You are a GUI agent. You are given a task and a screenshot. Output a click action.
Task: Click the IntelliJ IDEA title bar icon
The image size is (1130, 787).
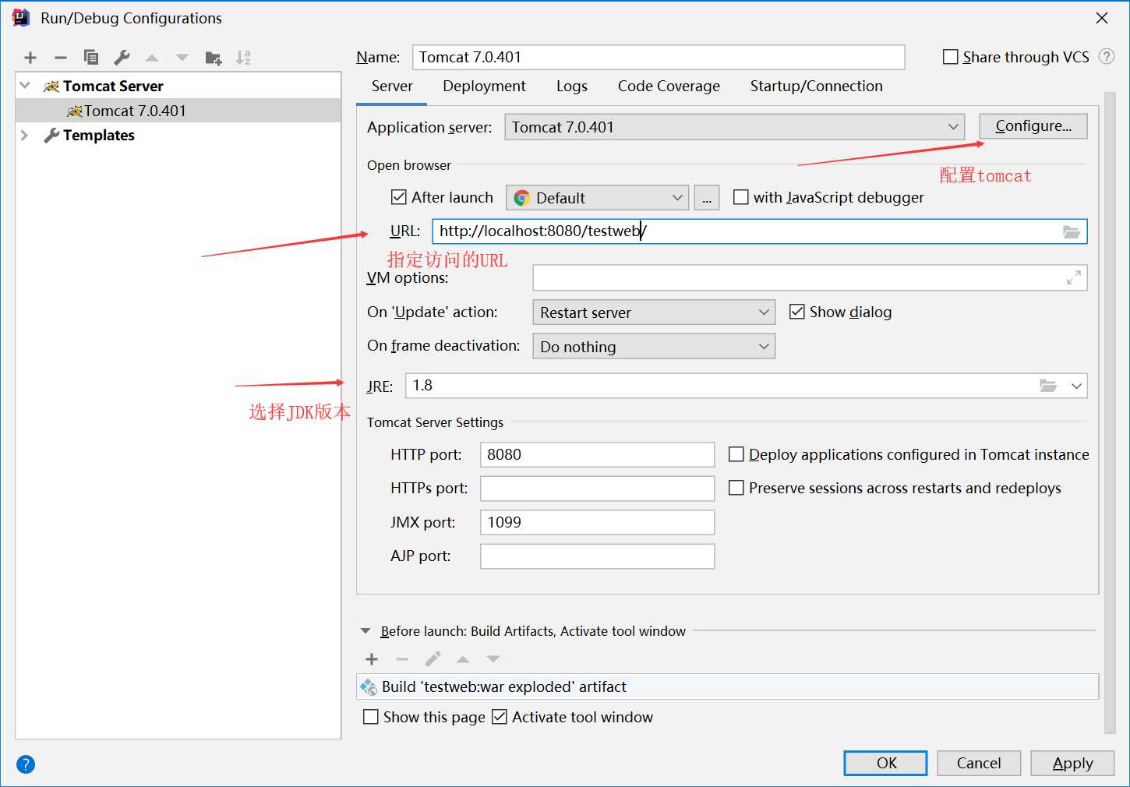pyautogui.click(x=21, y=18)
